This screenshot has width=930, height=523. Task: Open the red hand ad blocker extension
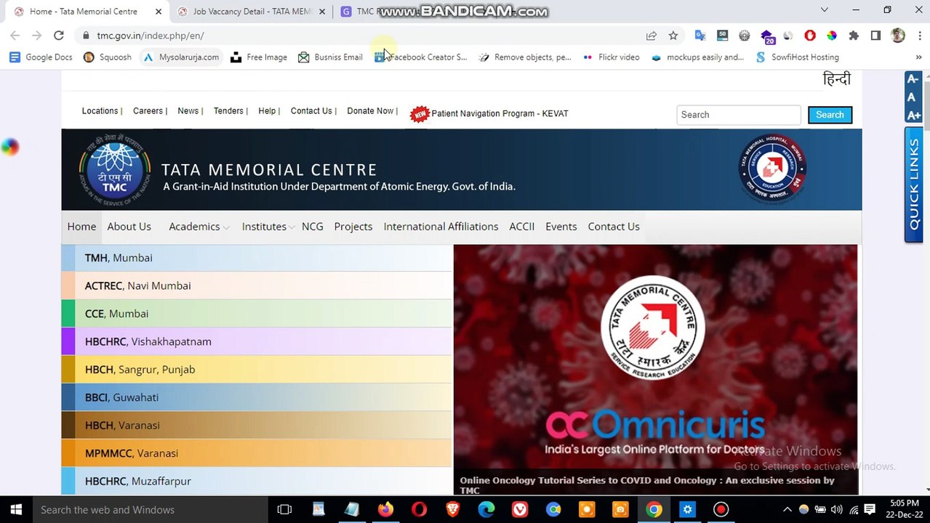[x=810, y=35]
